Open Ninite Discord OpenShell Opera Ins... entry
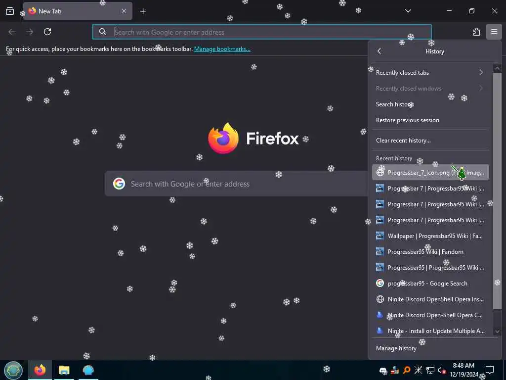Screen dimensions: 506x380 (x=430, y=299)
